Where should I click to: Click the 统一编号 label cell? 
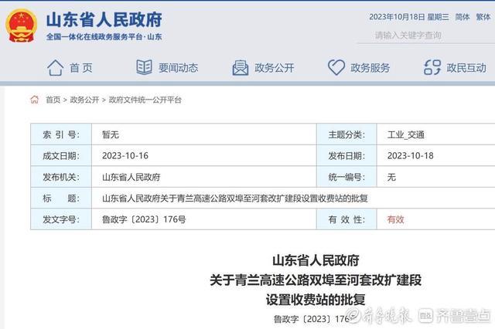(x=346, y=177)
